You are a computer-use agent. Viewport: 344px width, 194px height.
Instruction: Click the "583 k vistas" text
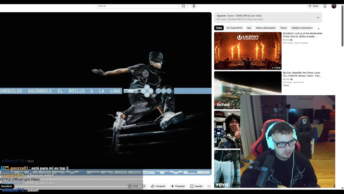pos(288,43)
